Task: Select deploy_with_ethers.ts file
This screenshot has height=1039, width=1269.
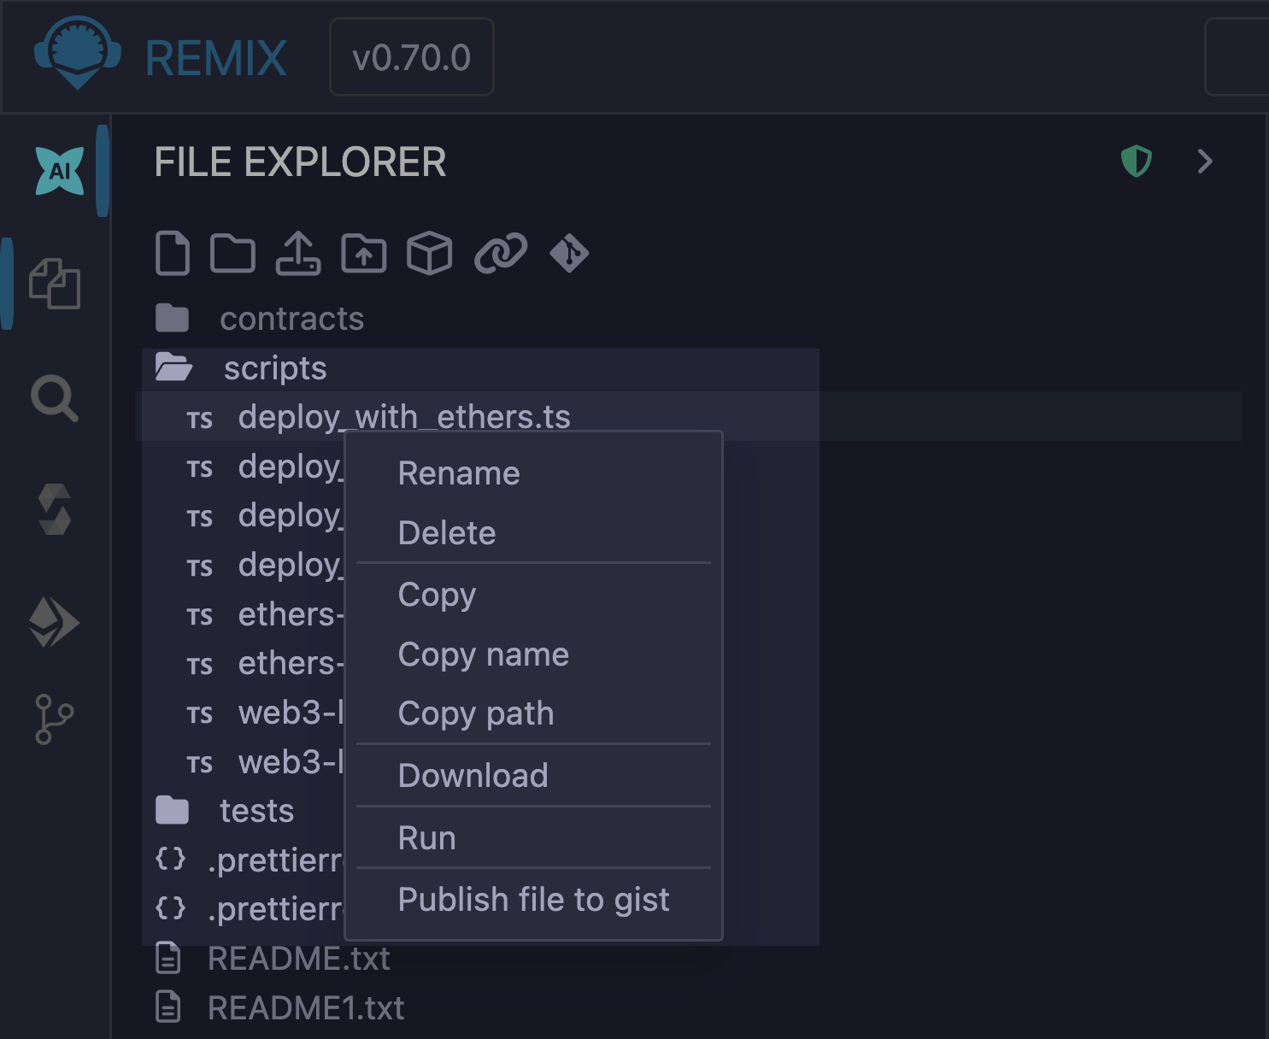Action: click(404, 417)
